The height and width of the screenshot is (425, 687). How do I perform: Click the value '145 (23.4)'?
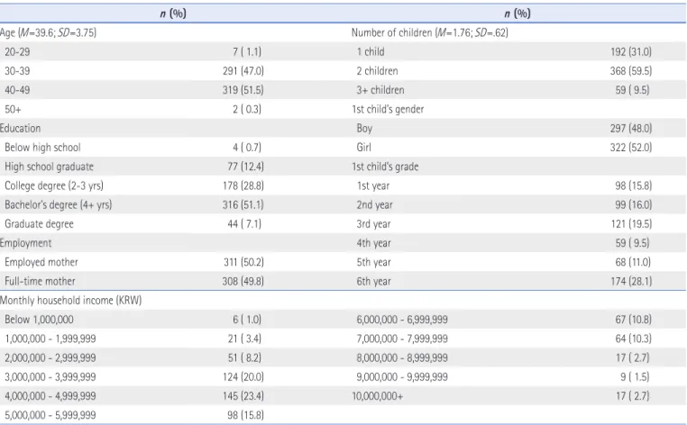click(243, 396)
